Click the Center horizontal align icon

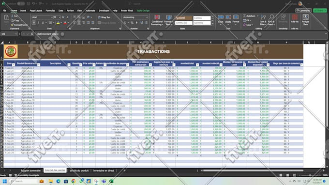[x=79, y=23]
